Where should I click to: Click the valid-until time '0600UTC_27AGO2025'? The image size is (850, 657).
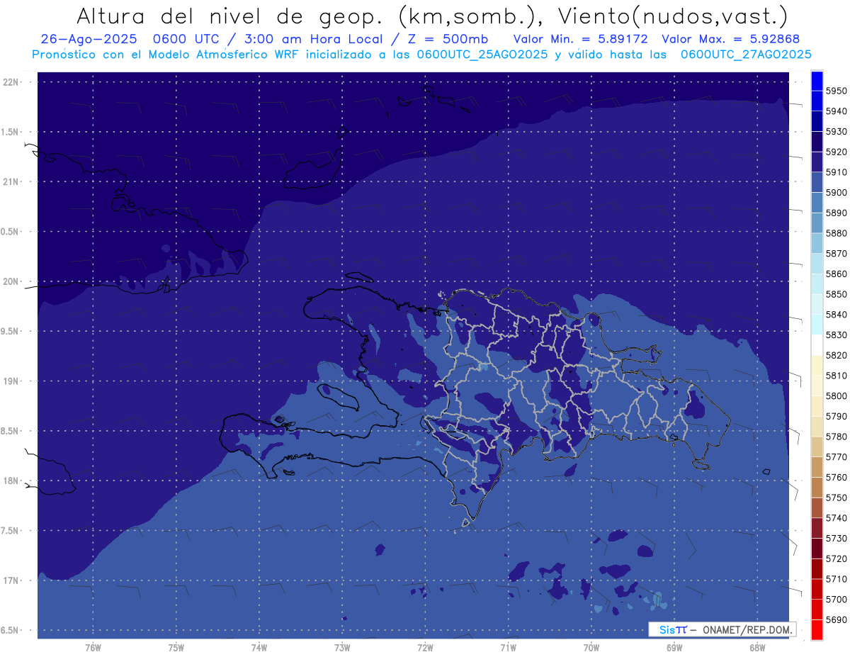[x=746, y=55]
